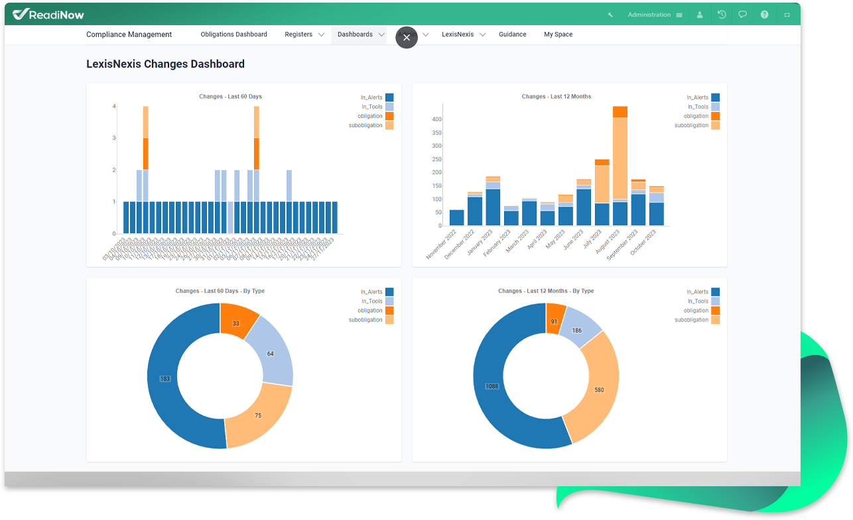Click the Compliance Management title
Viewport: 853px width, 520px height.
pyautogui.click(x=129, y=34)
